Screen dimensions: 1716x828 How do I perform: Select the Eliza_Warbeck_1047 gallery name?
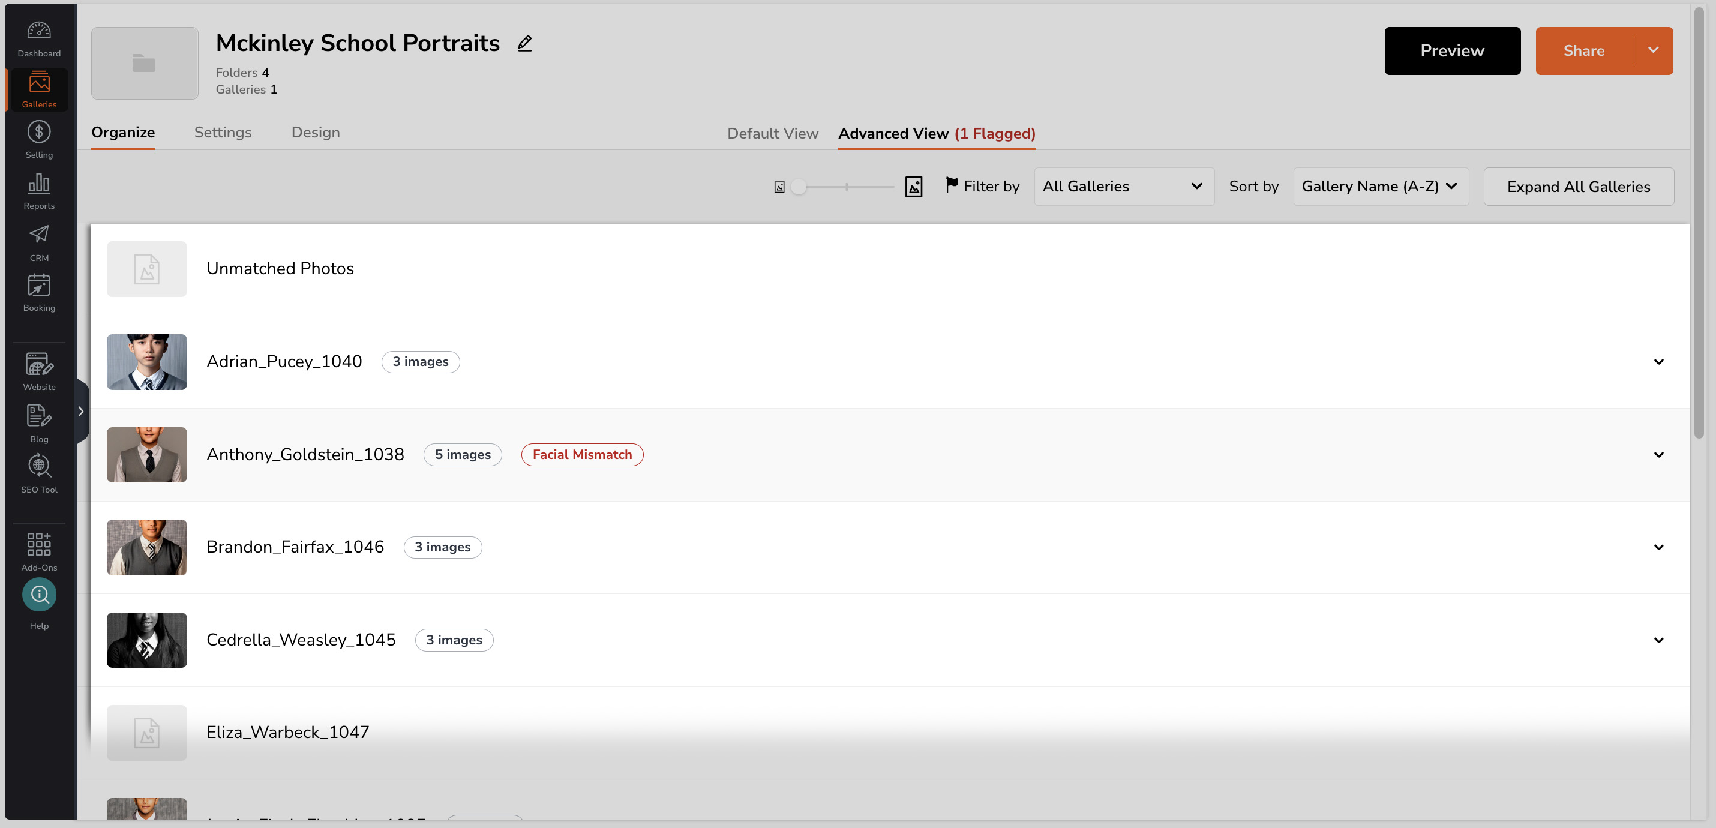pos(287,733)
